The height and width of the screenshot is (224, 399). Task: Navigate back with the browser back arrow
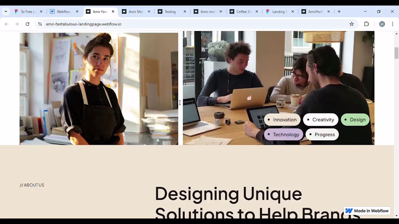pyautogui.click(x=6, y=24)
